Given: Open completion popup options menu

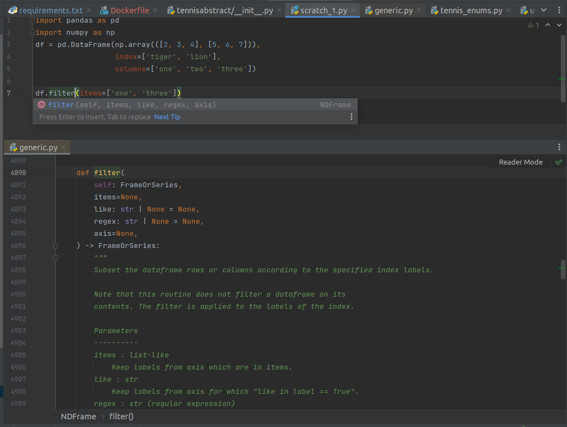Looking at the screenshot, I should (351, 117).
